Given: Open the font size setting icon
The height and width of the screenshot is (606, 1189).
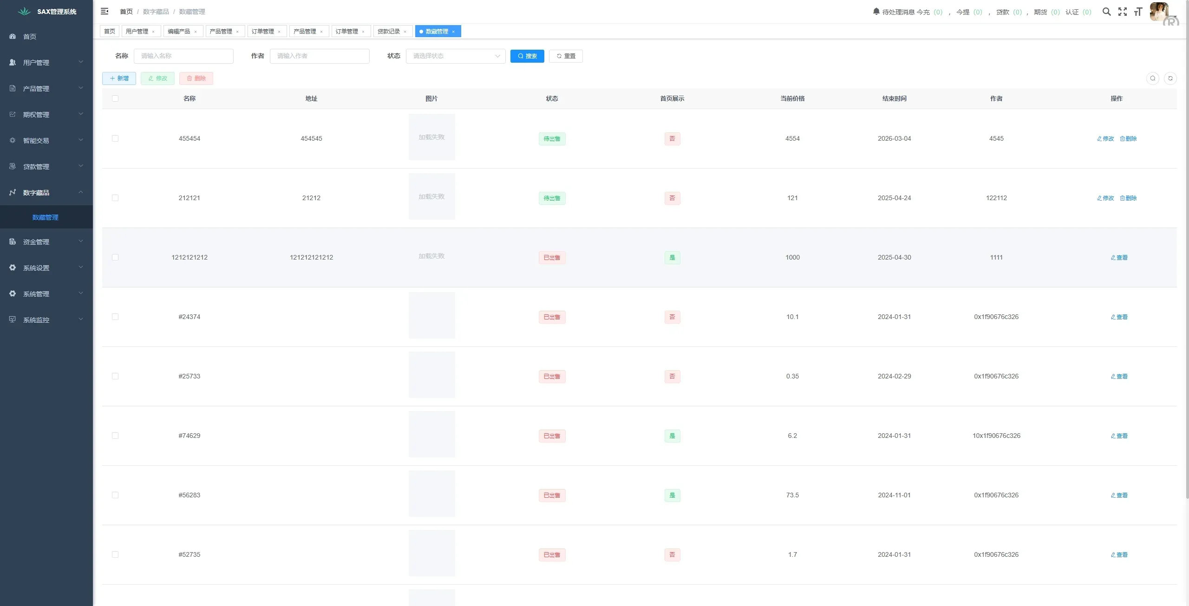Looking at the screenshot, I should point(1138,12).
